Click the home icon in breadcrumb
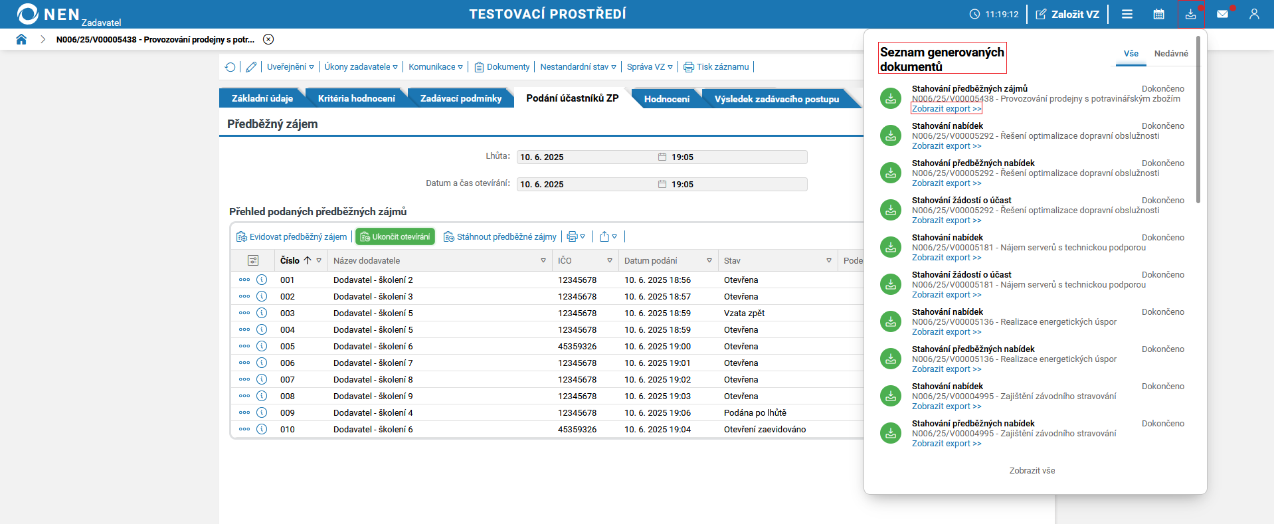1274x524 pixels. pyautogui.click(x=21, y=39)
